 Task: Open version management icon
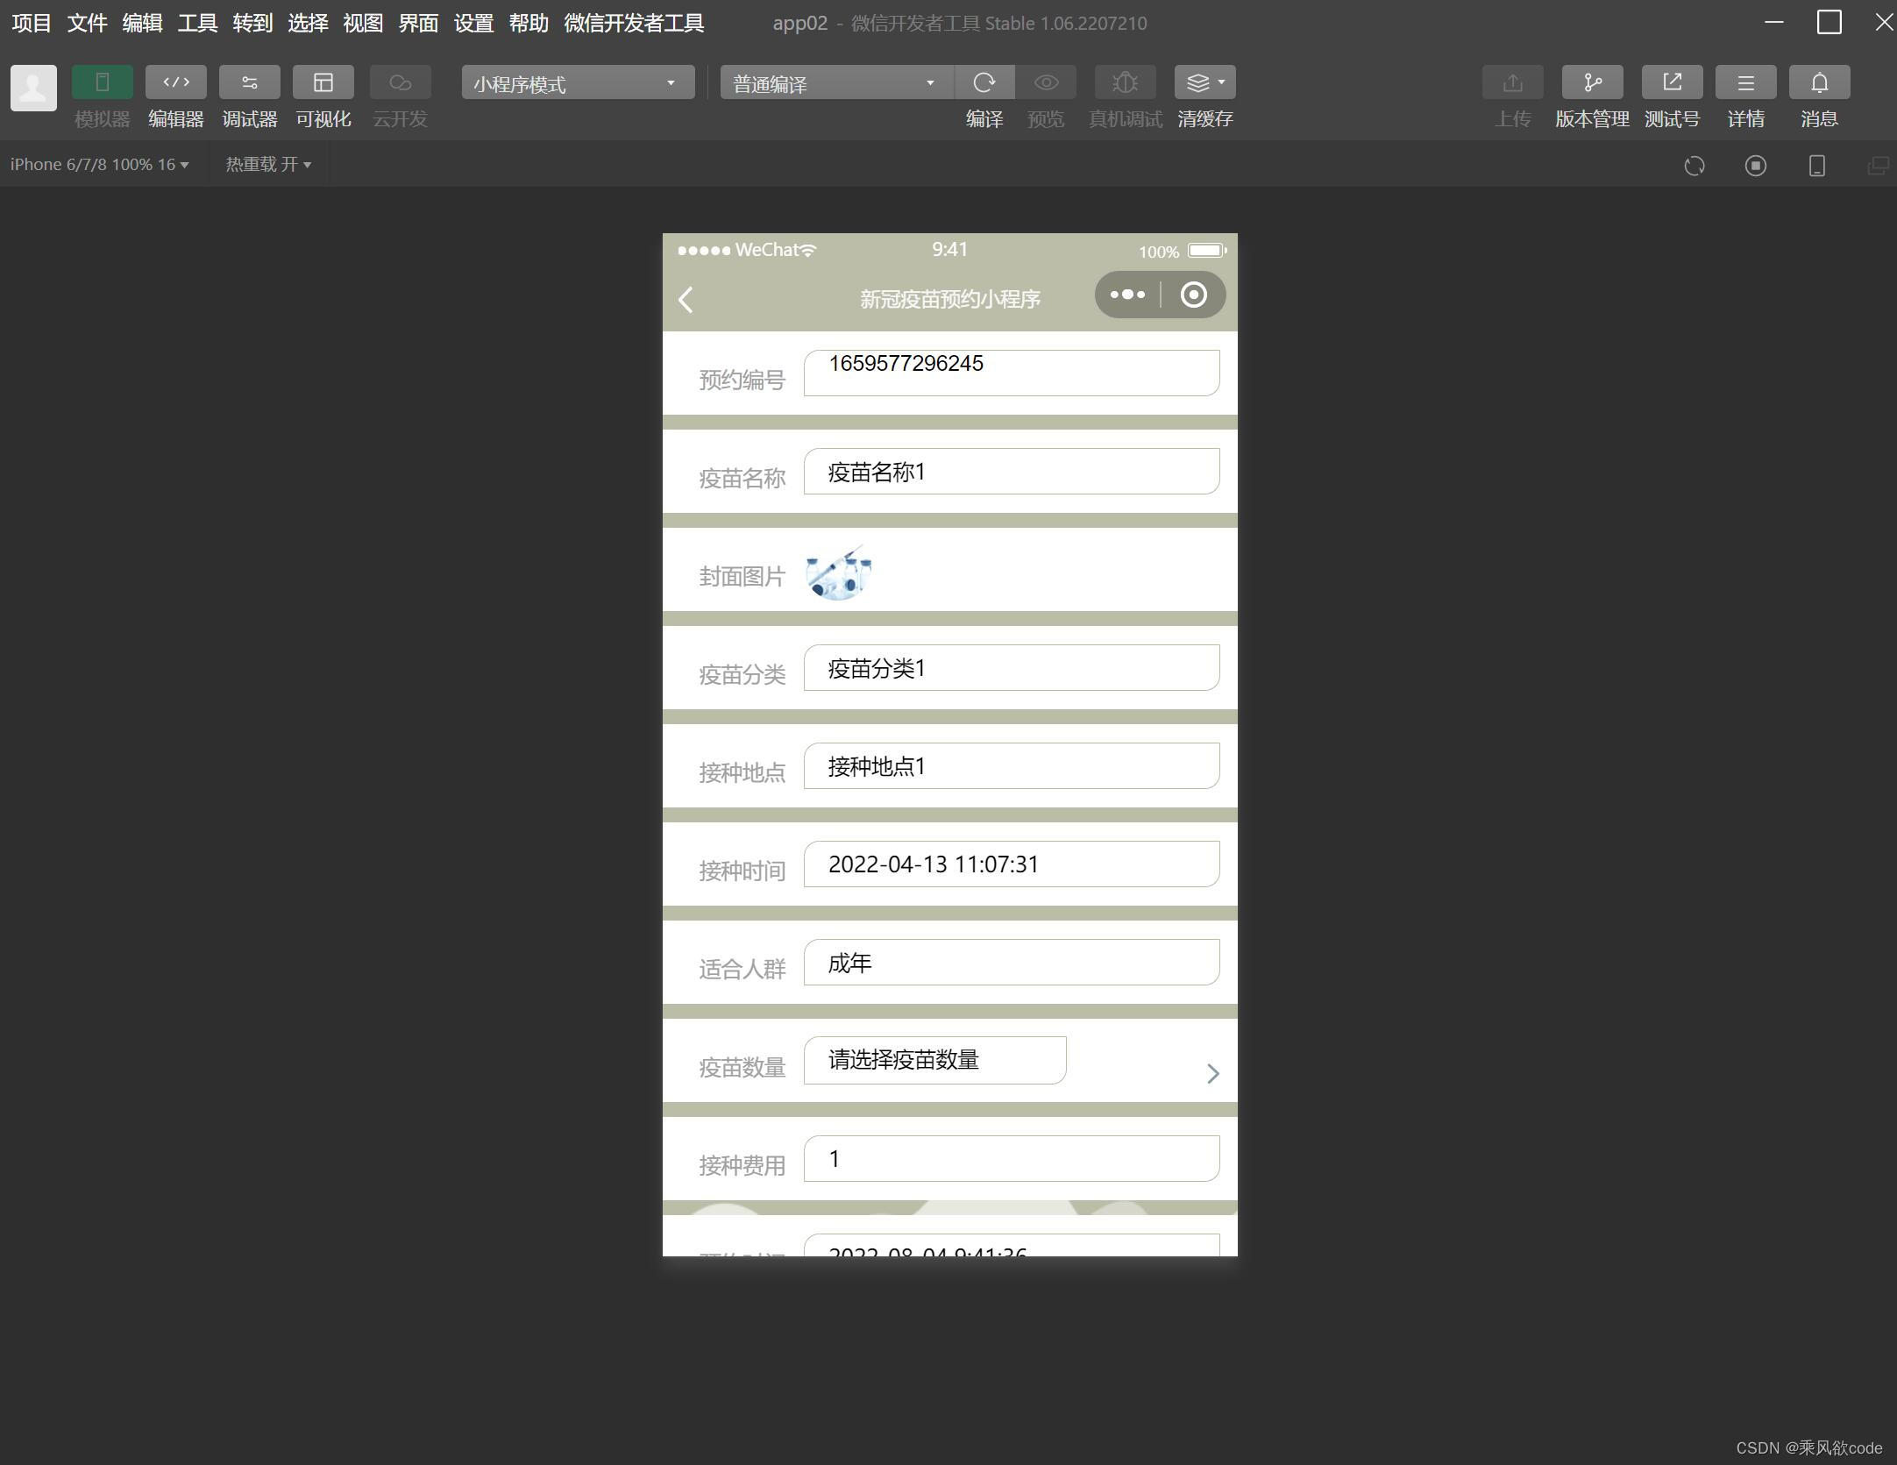point(1591,82)
